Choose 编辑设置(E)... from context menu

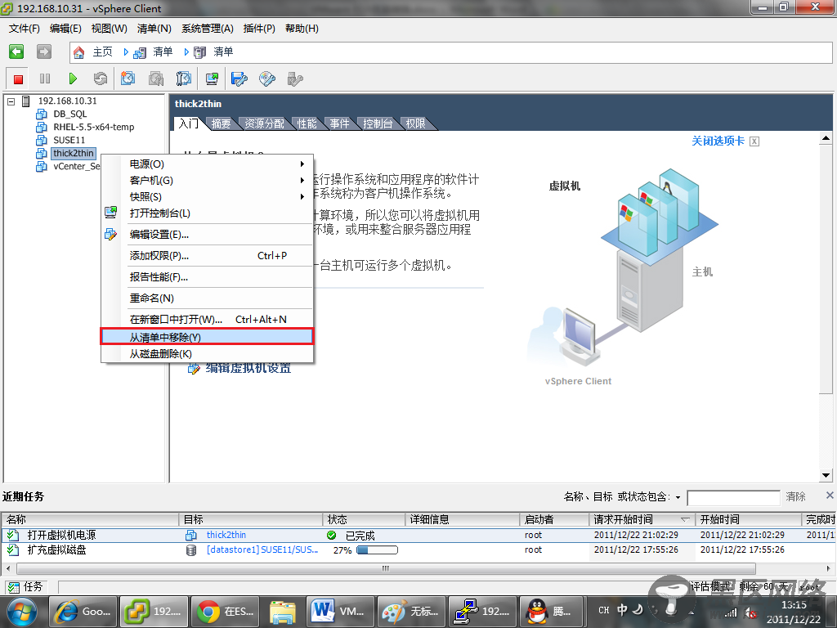pyautogui.click(x=207, y=235)
